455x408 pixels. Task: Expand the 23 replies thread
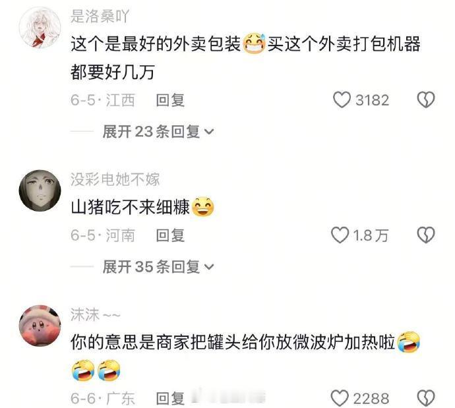158,132
